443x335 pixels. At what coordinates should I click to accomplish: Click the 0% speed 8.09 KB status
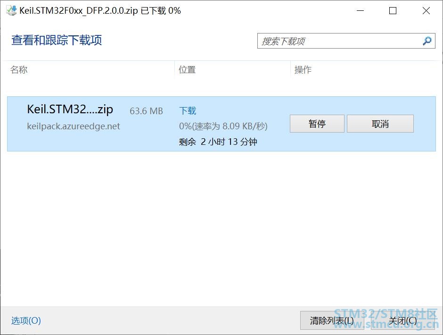click(x=223, y=126)
